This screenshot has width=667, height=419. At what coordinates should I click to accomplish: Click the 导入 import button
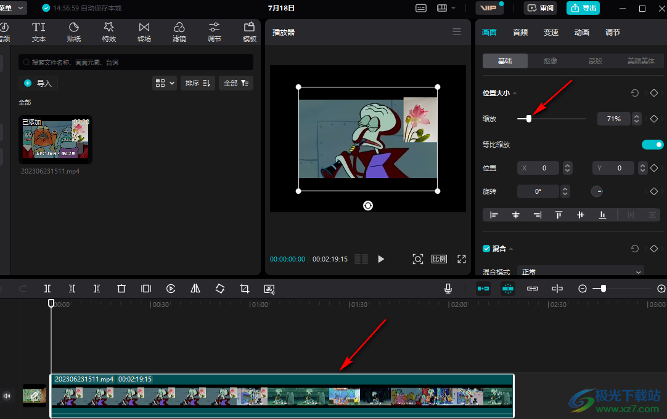coord(38,83)
